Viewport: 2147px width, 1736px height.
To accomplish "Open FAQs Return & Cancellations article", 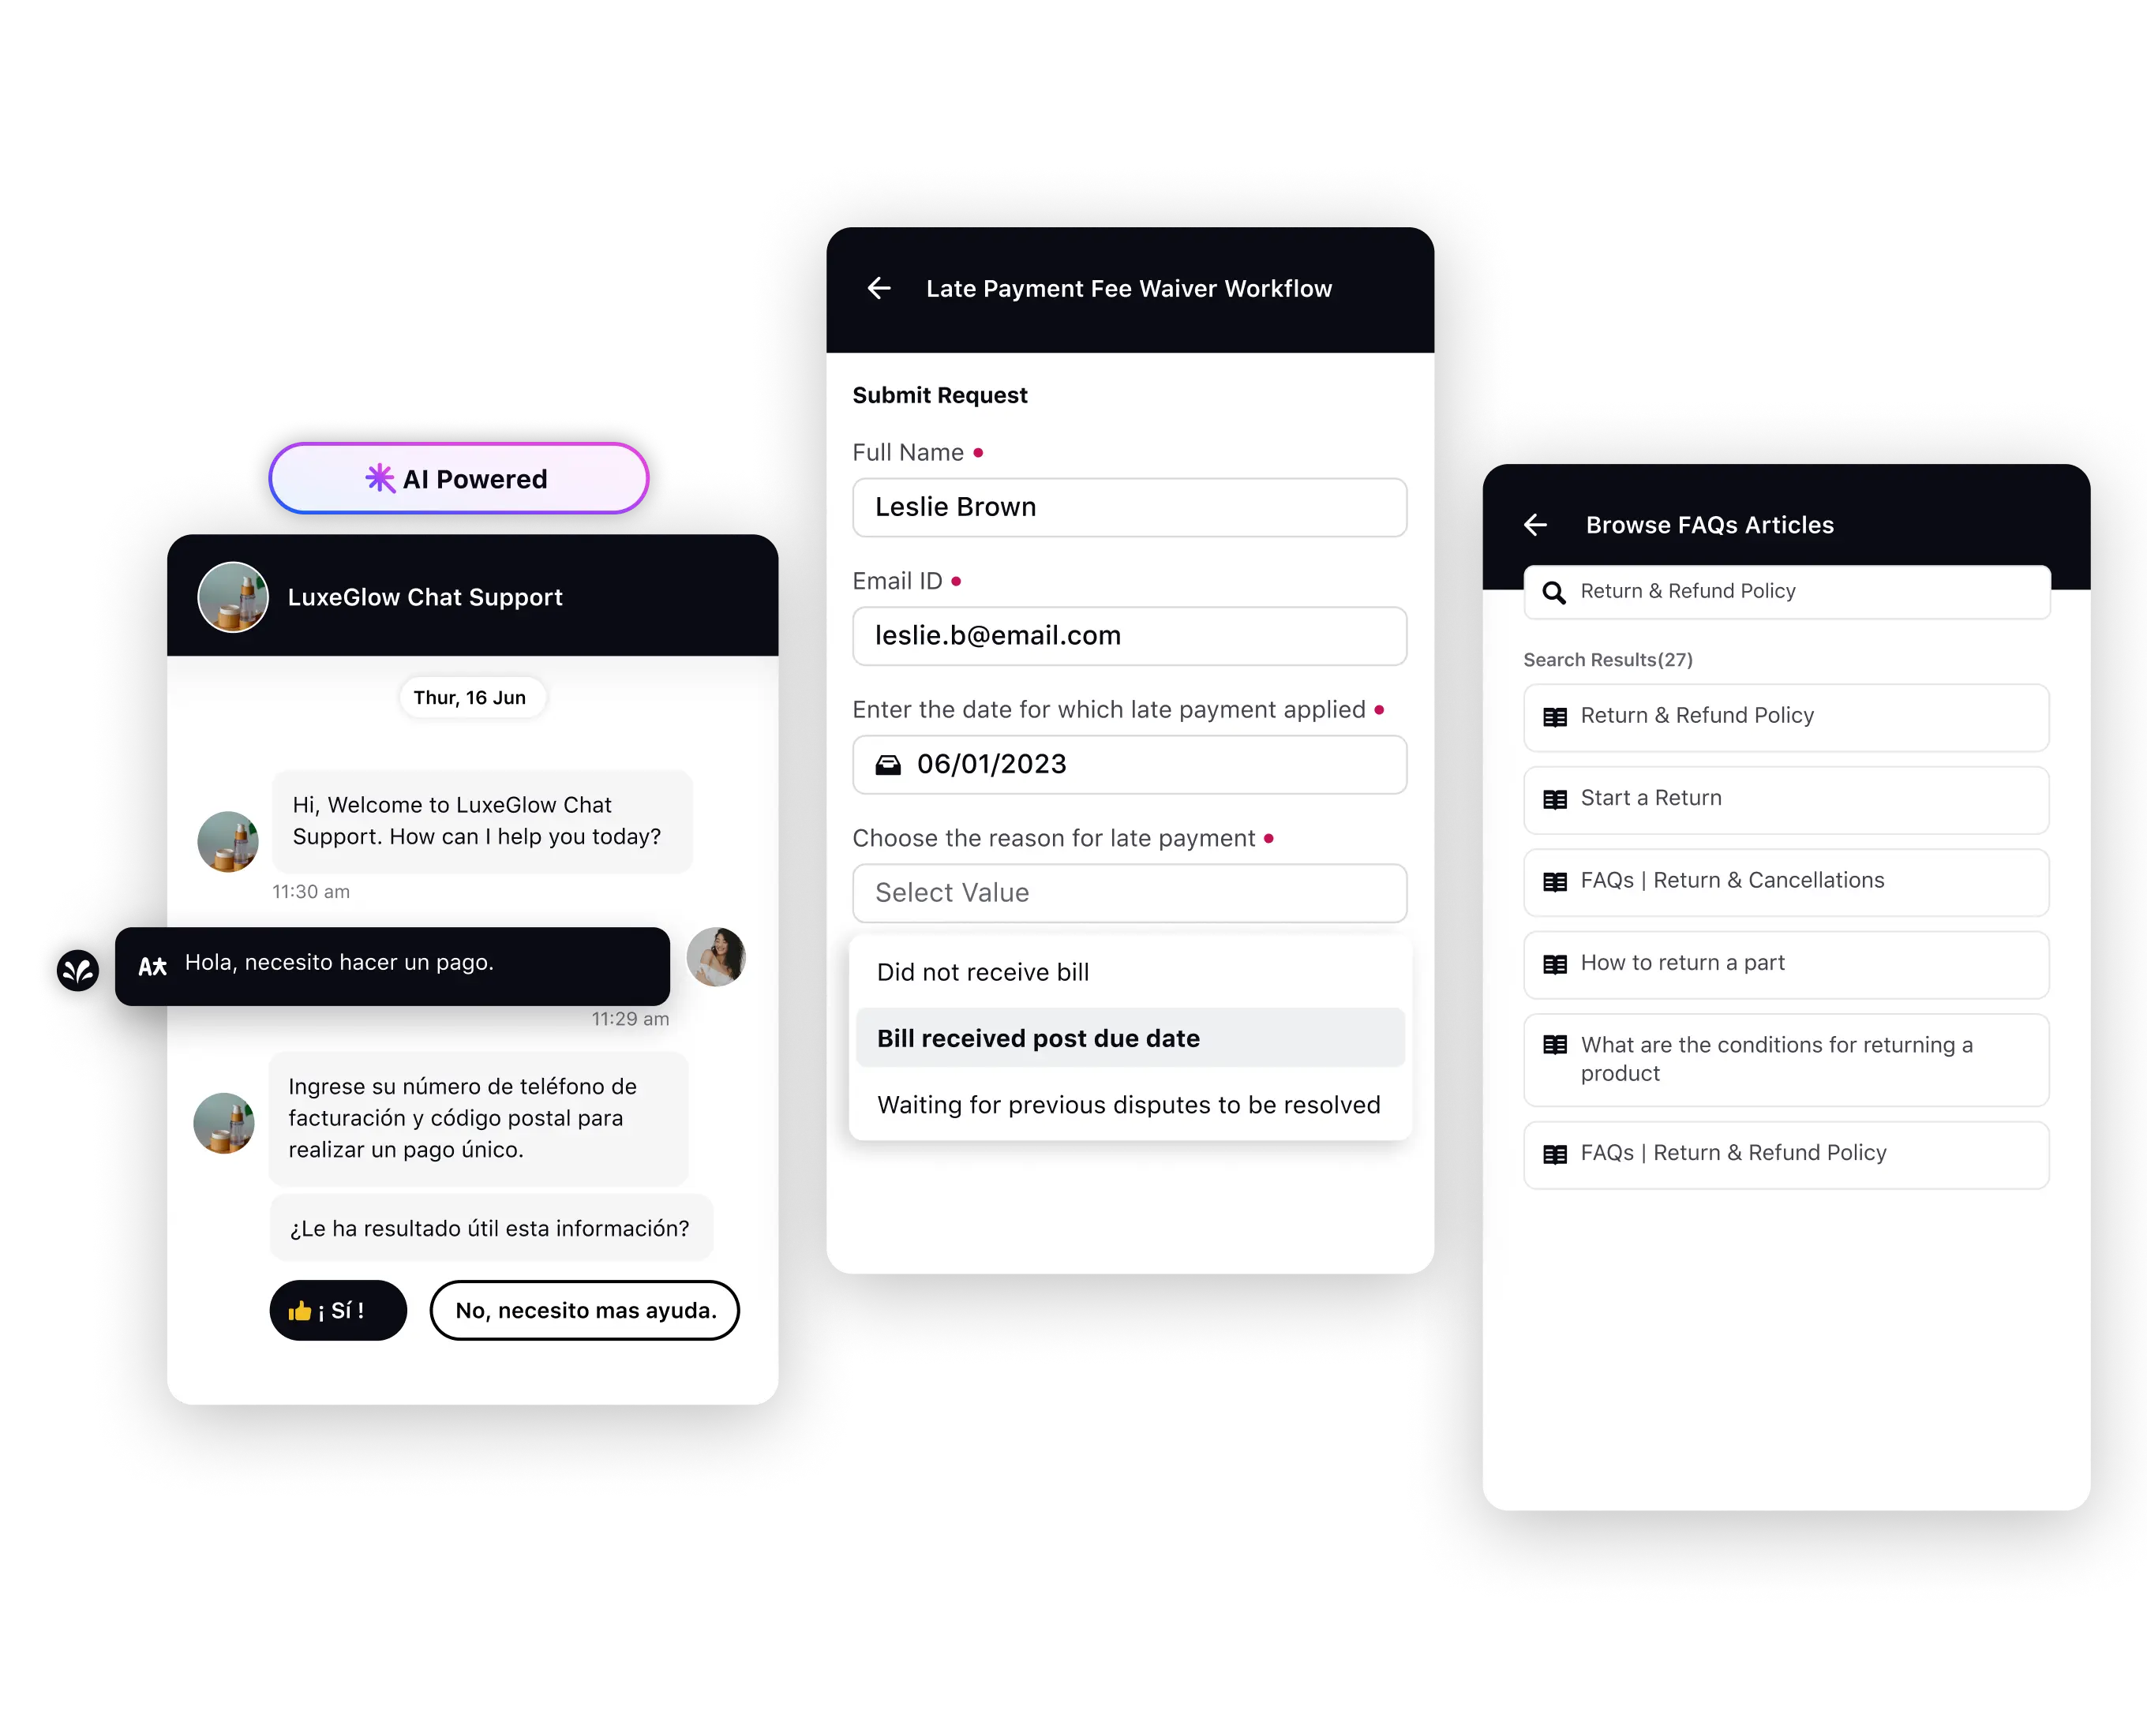I will tap(1780, 881).
